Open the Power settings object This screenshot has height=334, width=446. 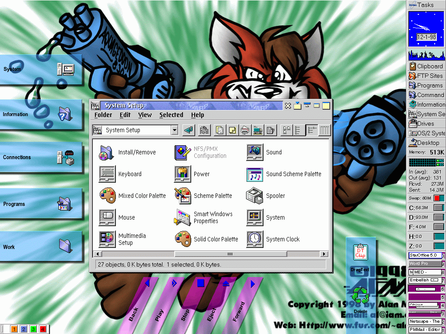(x=182, y=174)
